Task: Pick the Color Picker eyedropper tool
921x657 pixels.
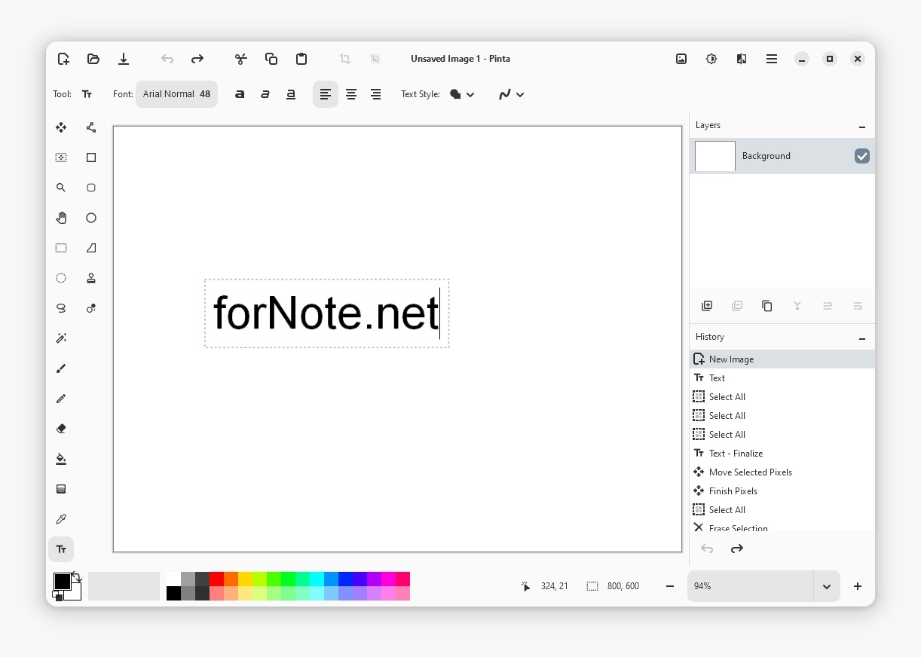Action: [x=61, y=519]
